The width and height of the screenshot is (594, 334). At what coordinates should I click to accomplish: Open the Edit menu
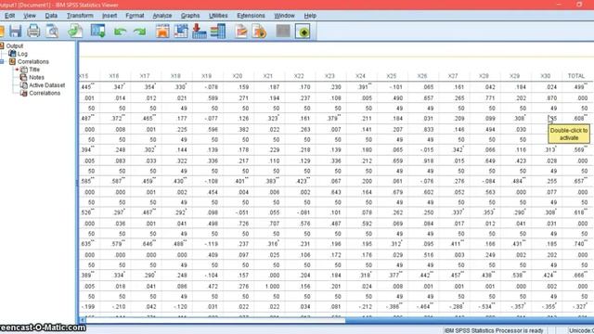tap(9, 16)
